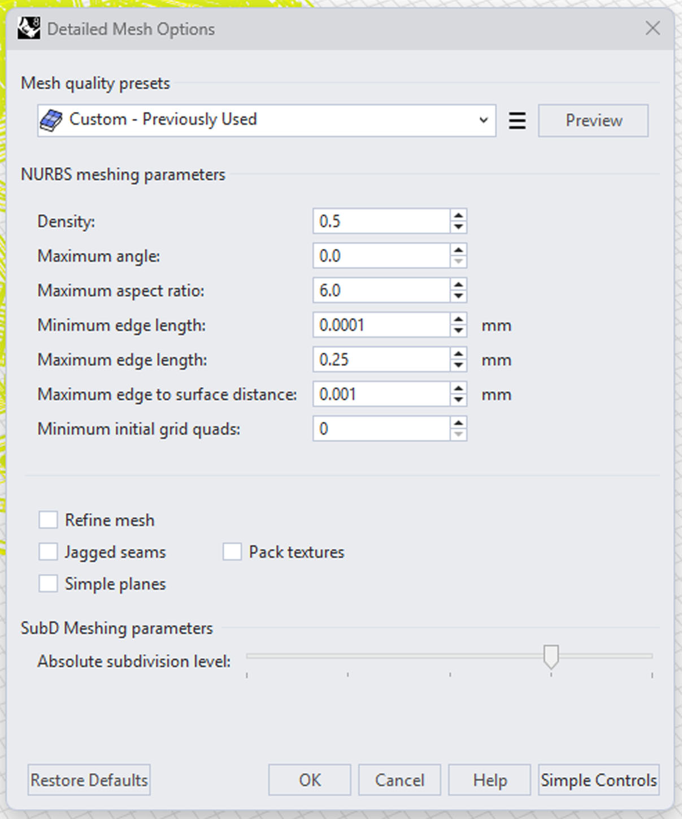
Task: Open the presets hamburger menu icon
Action: [517, 120]
